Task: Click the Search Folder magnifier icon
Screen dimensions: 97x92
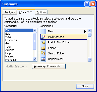Action: [43, 53]
